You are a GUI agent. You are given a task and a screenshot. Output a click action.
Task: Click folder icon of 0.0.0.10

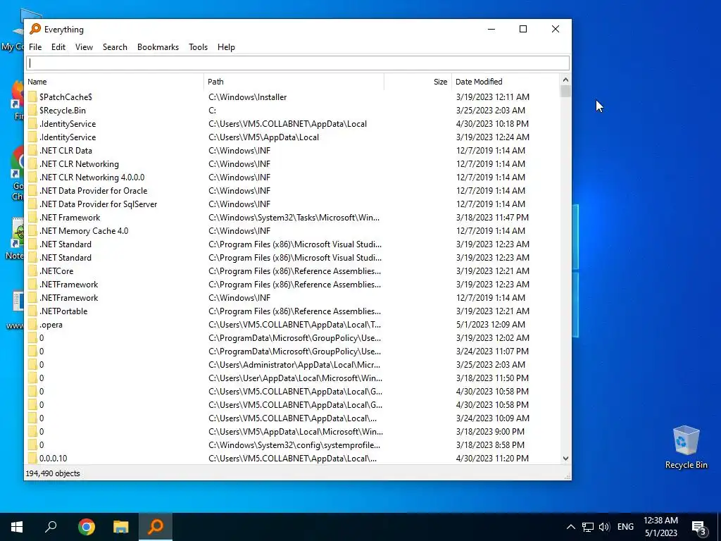(x=32, y=458)
